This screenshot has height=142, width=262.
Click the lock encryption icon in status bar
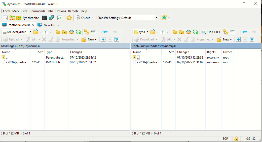pos(236,139)
